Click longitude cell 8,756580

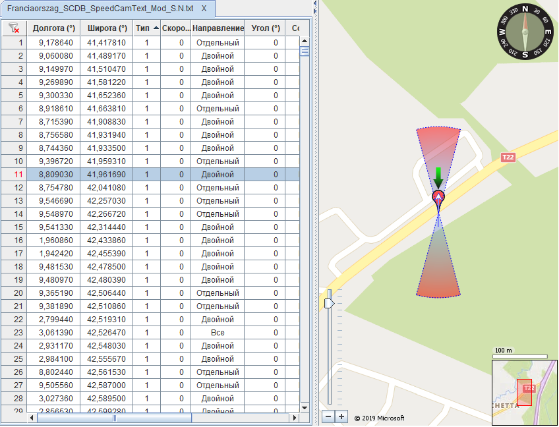[x=53, y=135]
